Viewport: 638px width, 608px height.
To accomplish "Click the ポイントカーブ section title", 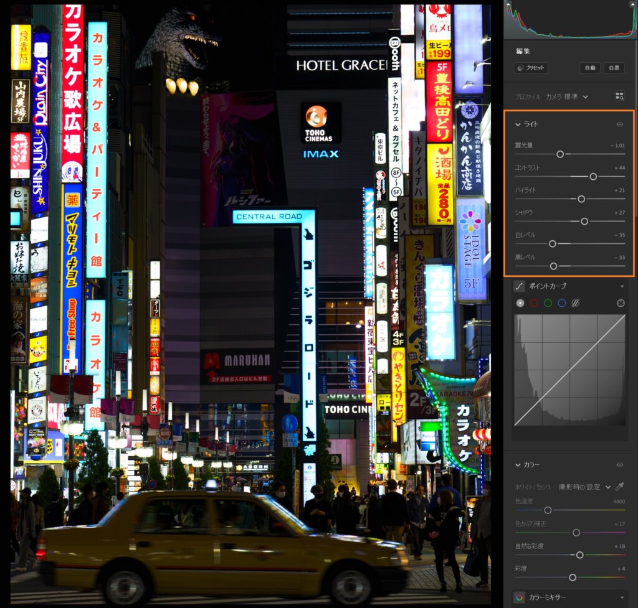I will pyautogui.click(x=547, y=286).
